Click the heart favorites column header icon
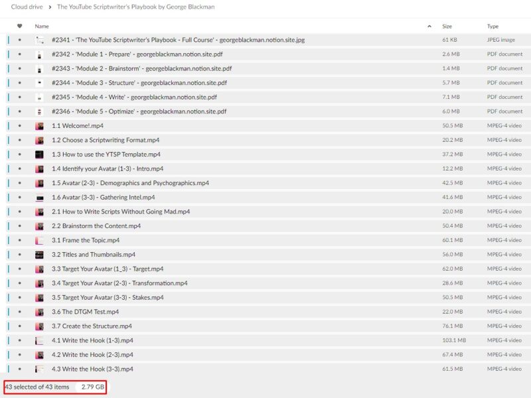 click(x=19, y=27)
